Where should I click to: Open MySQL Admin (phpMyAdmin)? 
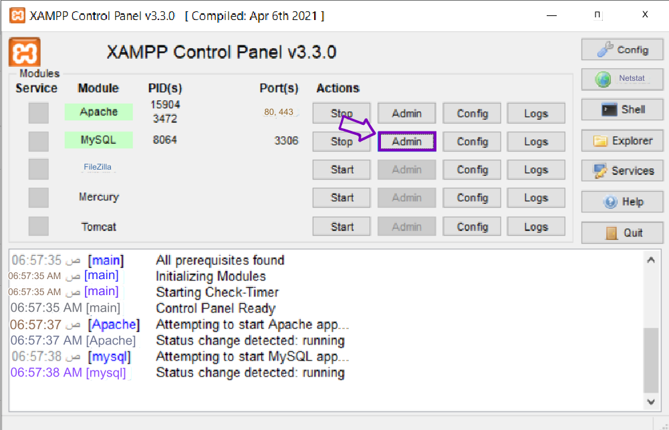pos(406,142)
